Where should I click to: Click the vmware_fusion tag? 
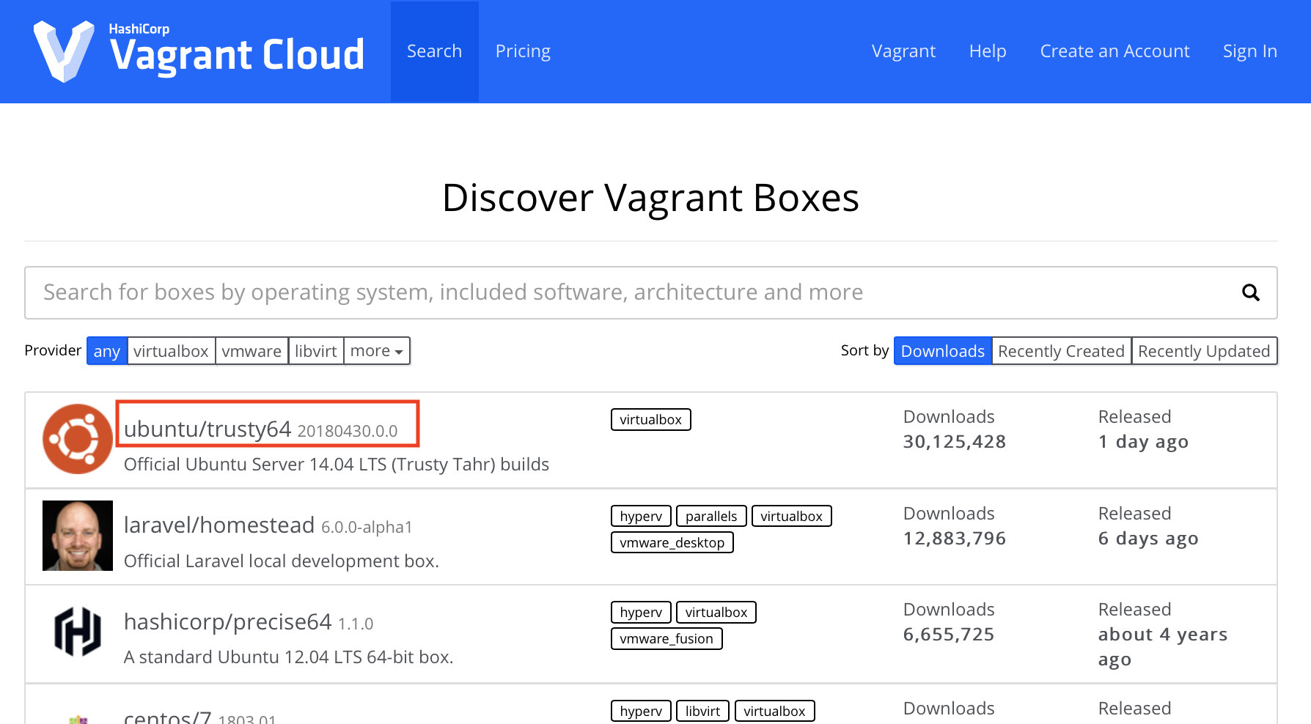point(666,639)
